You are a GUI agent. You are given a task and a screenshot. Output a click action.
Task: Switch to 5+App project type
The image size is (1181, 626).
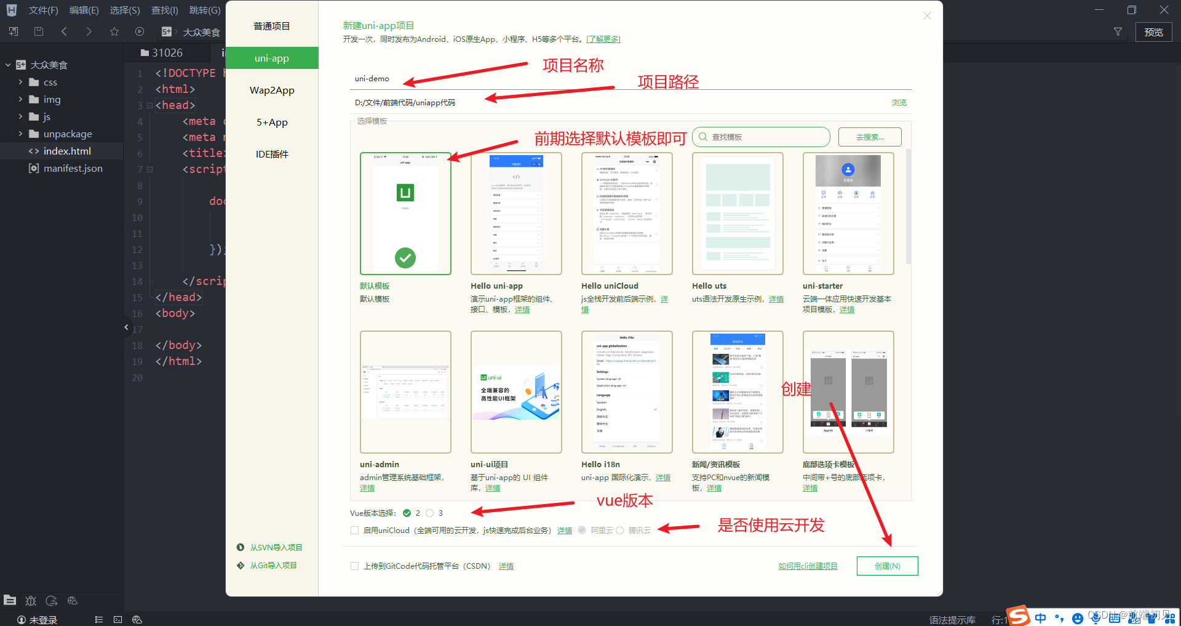click(x=272, y=122)
